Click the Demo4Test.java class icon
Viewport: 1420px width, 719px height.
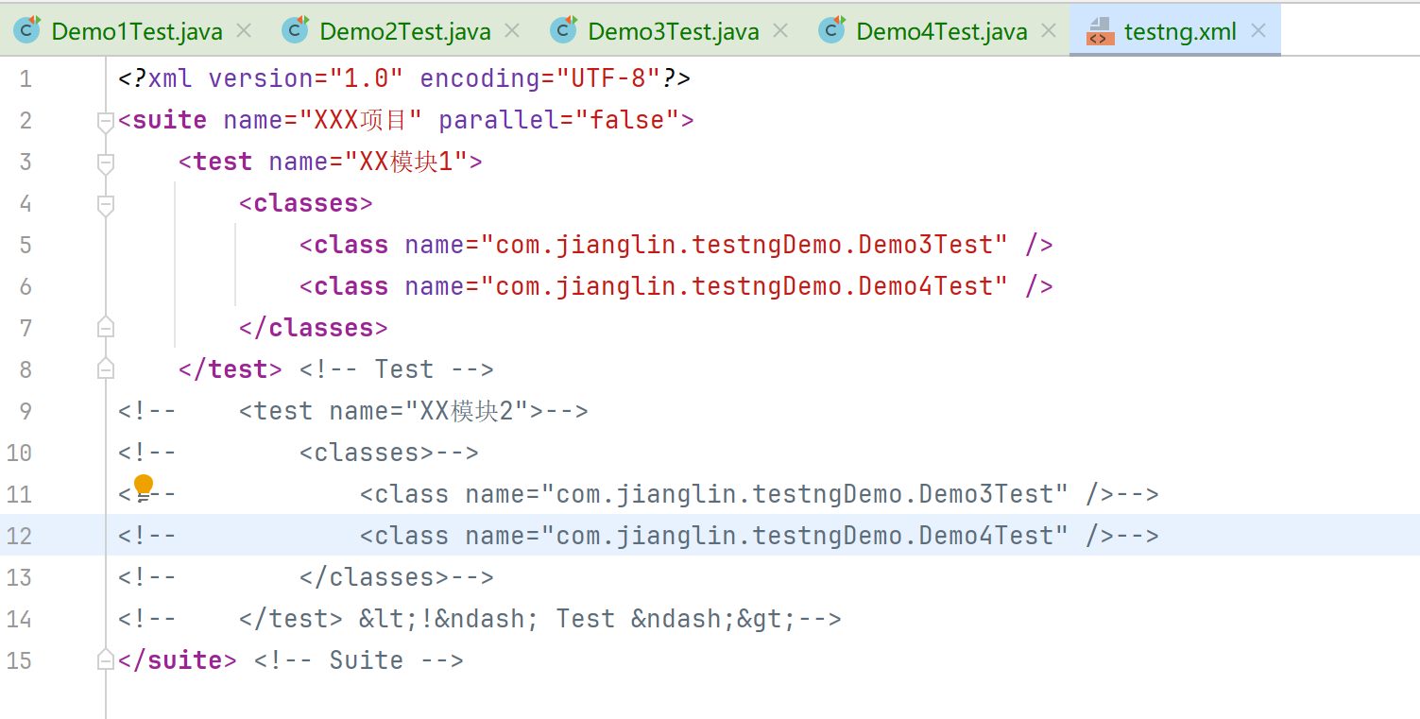click(x=832, y=30)
